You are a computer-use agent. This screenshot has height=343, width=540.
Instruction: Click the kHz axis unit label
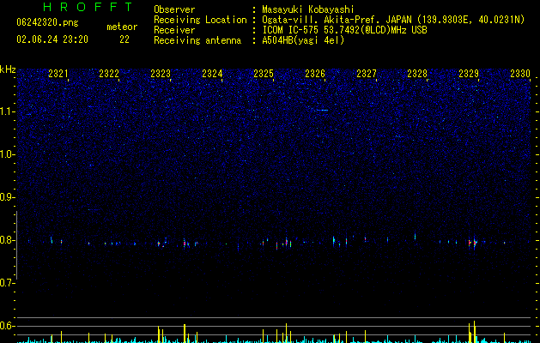click(x=8, y=69)
